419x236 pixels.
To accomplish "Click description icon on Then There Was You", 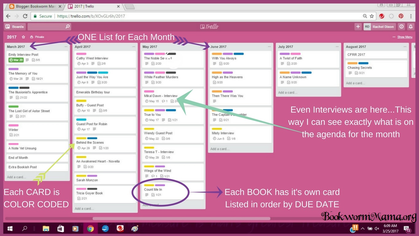I will pyautogui.click(x=214, y=101).
